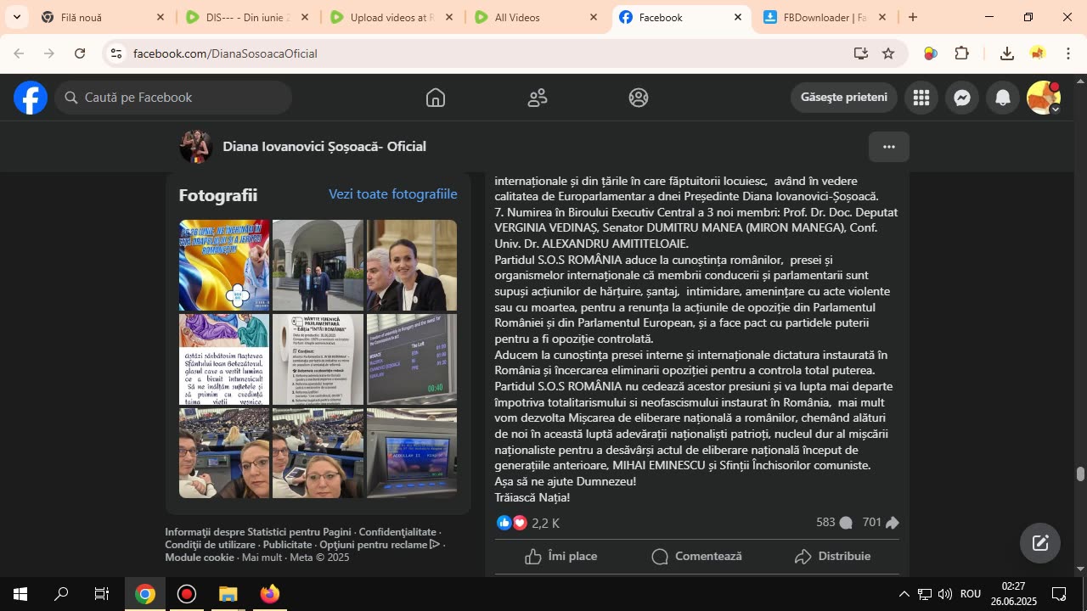Open the toilet paper meme photo thumbnail
The width and height of the screenshot is (1087, 611).
tap(318, 360)
